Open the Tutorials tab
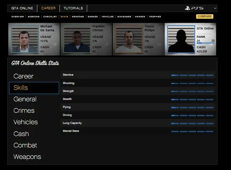231x170 pixels. point(73,8)
